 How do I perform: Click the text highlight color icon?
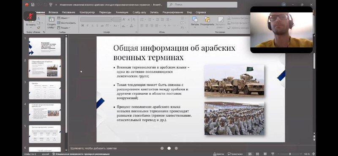point(123,26)
